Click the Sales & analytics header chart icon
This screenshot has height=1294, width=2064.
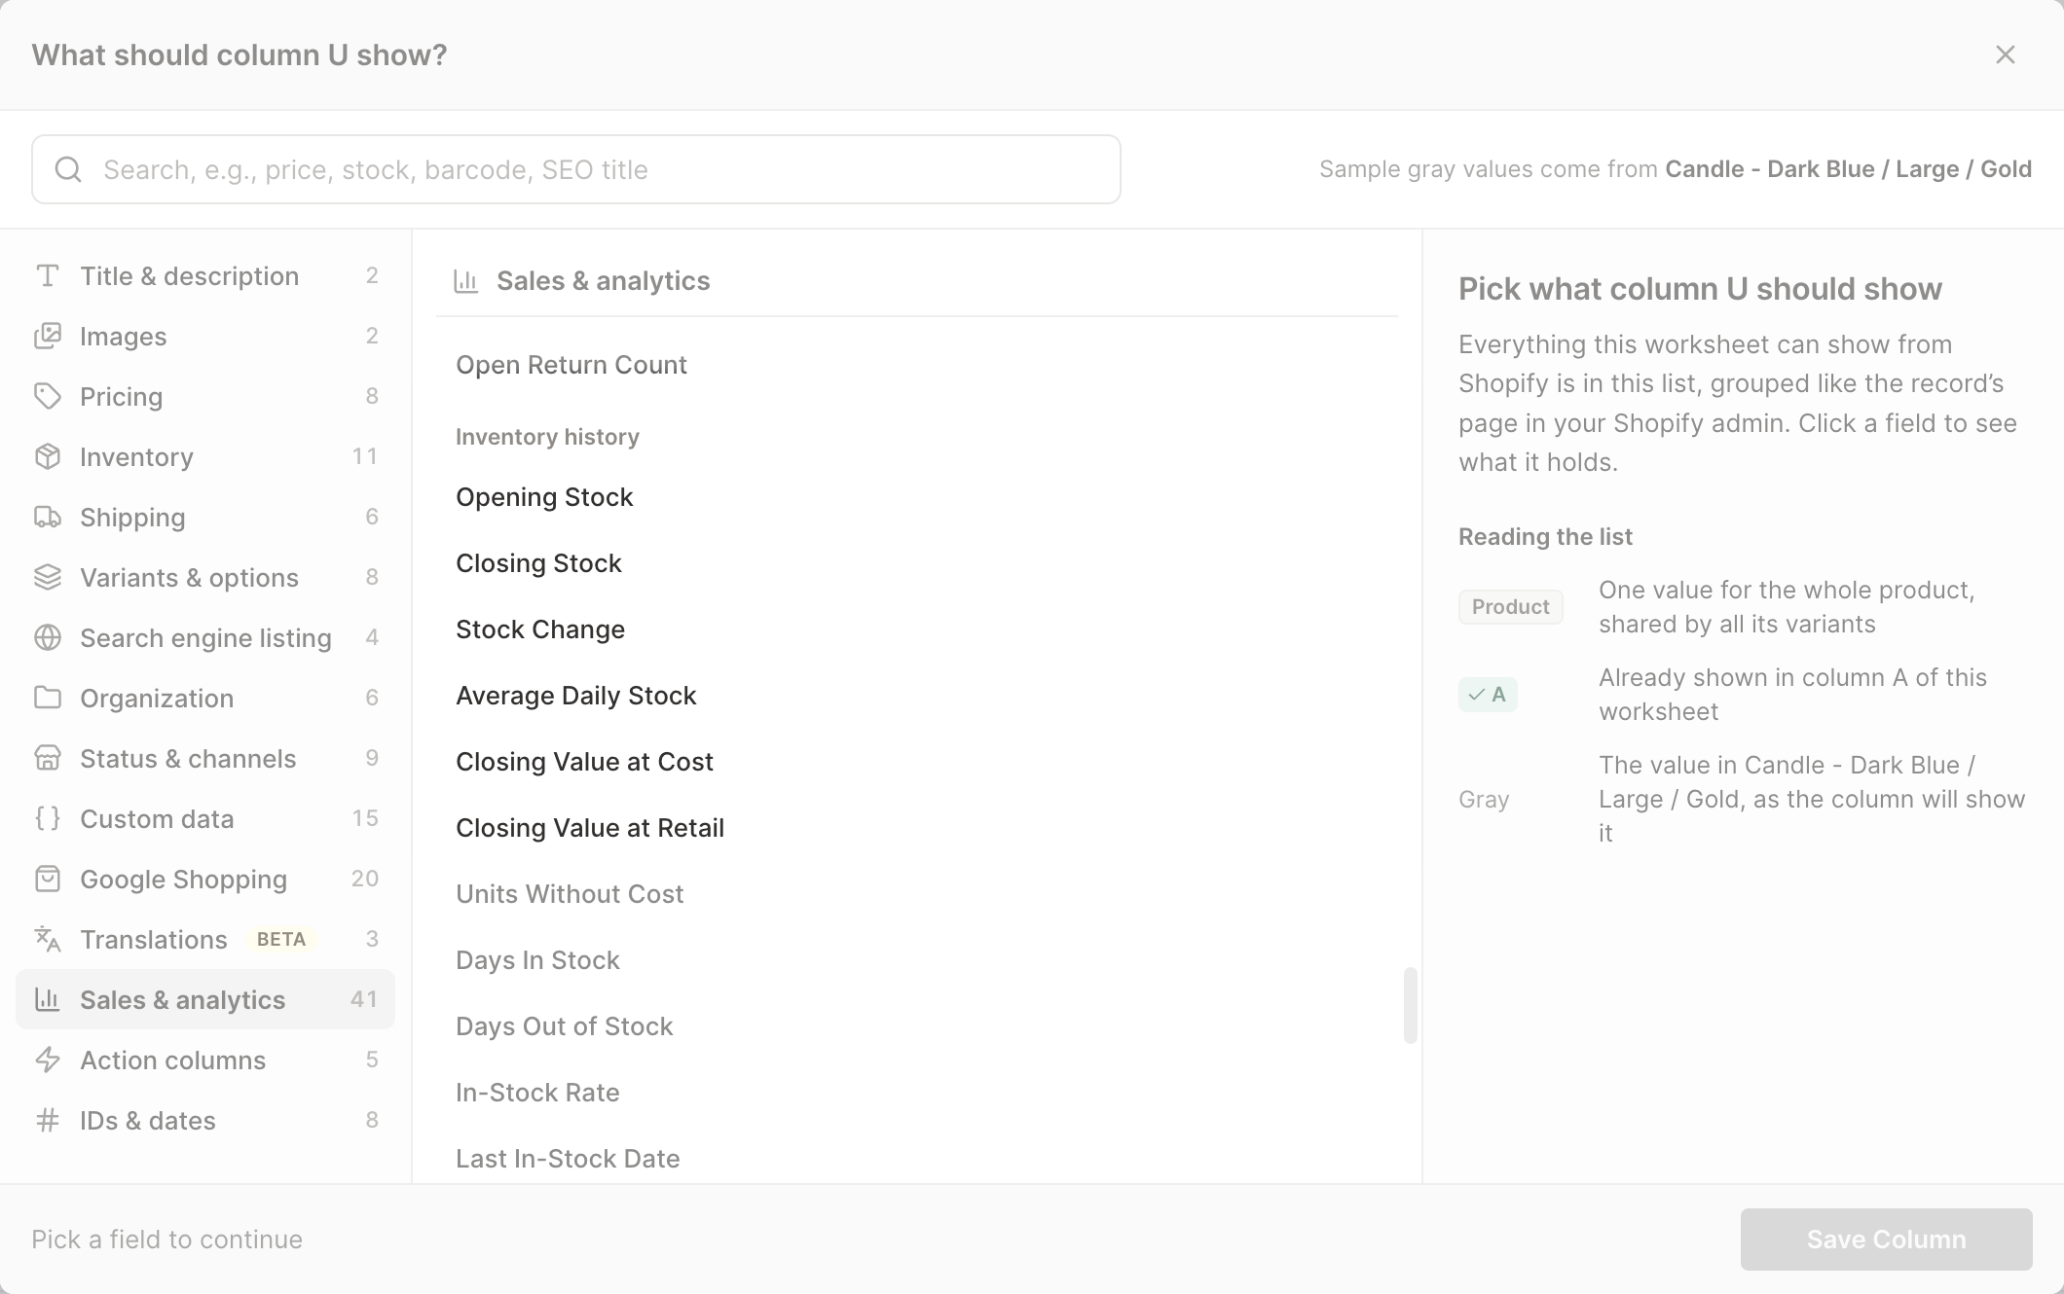pyautogui.click(x=466, y=282)
